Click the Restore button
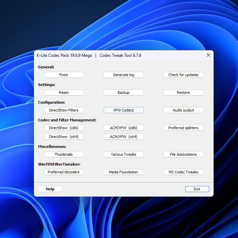238x238 pixels. click(x=183, y=92)
